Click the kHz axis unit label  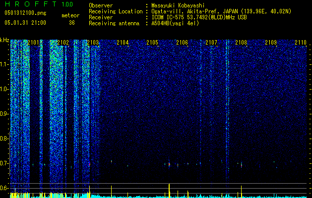pos(4,41)
